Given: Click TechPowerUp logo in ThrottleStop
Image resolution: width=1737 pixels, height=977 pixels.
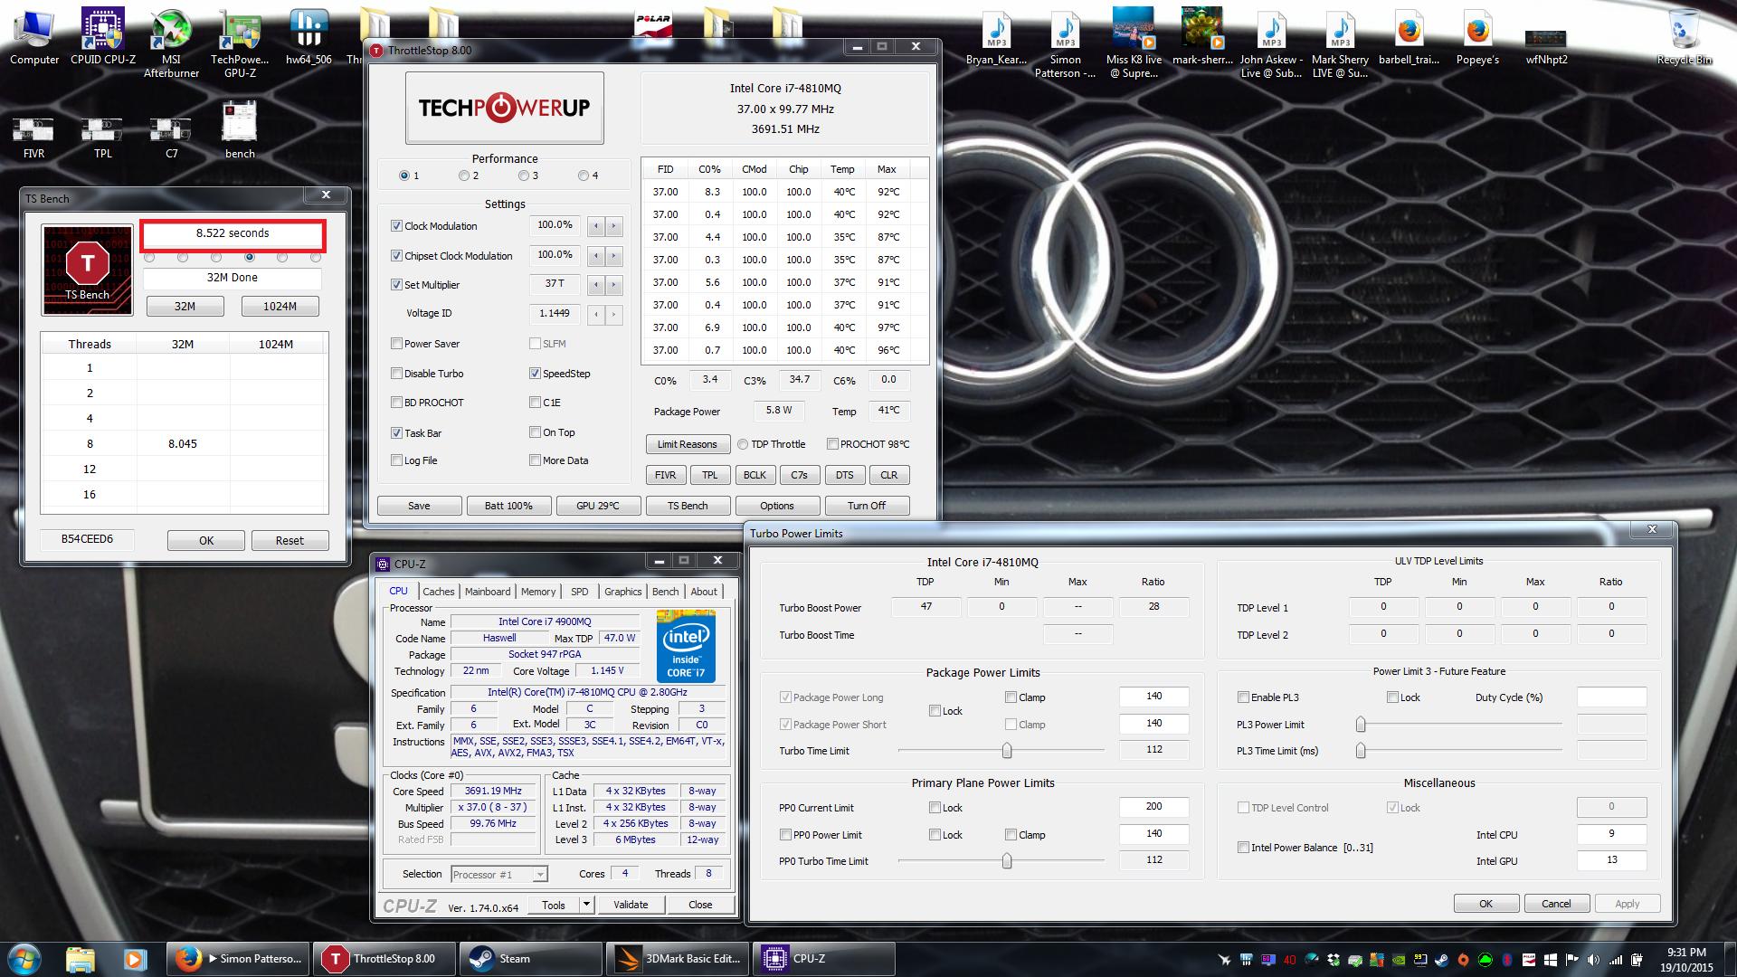Looking at the screenshot, I should [x=504, y=108].
